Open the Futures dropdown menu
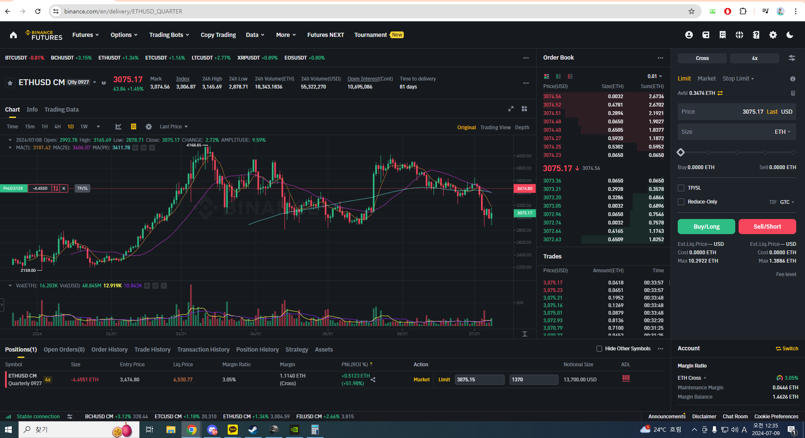Image resolution: width=805 pixels, height=438 pixels. click(86, 35)
